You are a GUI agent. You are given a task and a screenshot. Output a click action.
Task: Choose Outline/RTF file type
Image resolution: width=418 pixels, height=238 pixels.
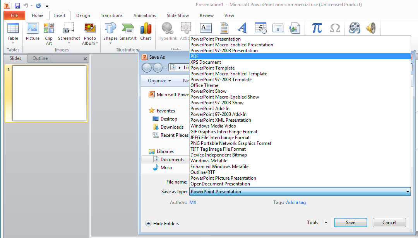[300, 172]
